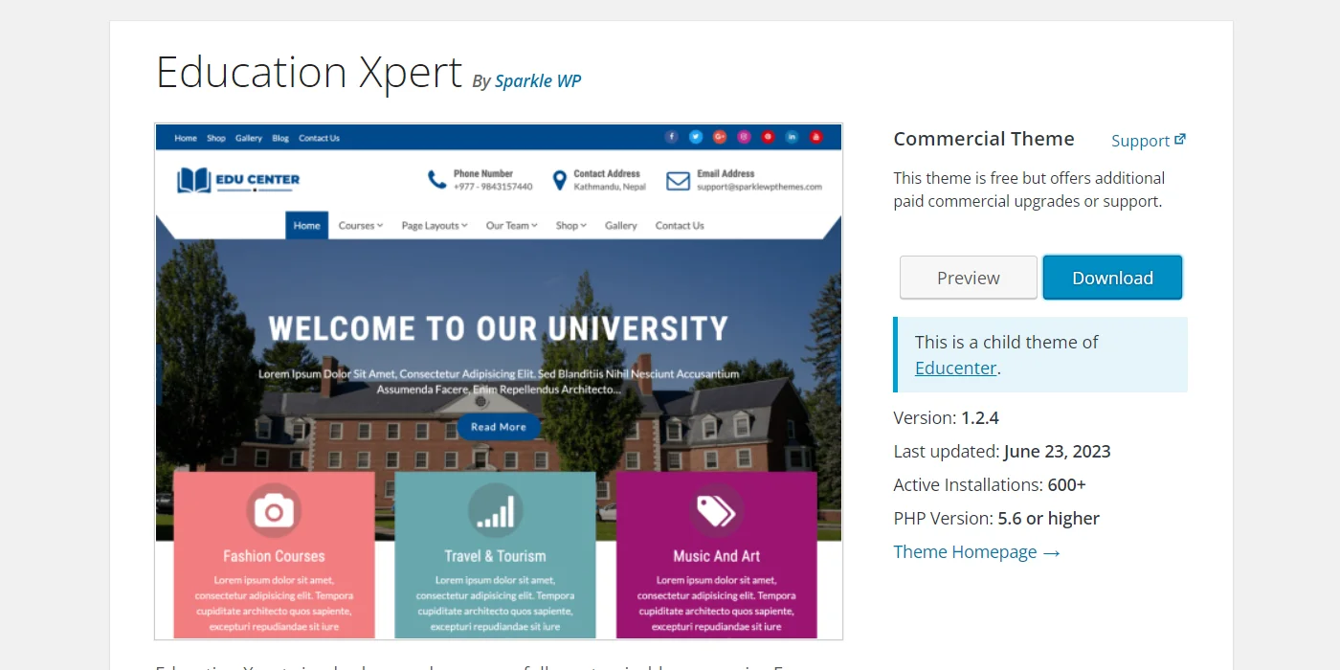1340x670 pixels.
Task: Click the YouTube icon in the theme preview
Action: (816, 137)
